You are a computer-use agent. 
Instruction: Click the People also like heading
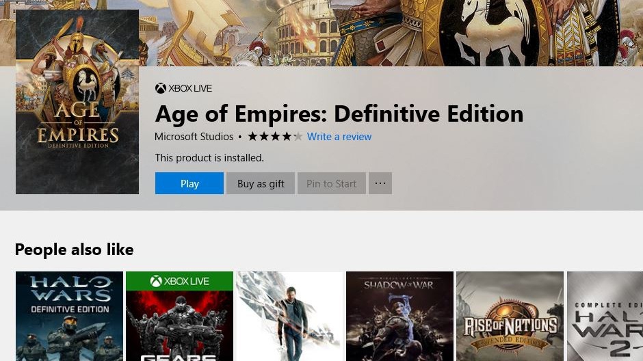pos(74,250)
